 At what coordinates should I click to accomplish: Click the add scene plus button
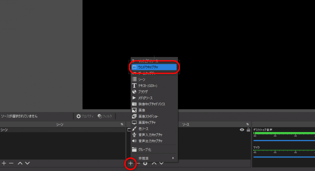point(4,163)
